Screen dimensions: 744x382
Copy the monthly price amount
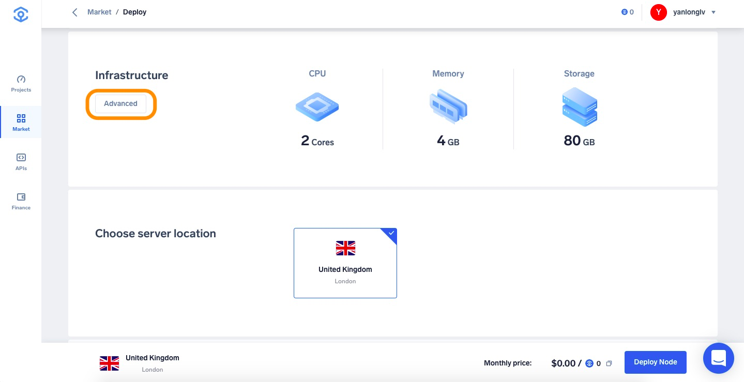[609, 364]
